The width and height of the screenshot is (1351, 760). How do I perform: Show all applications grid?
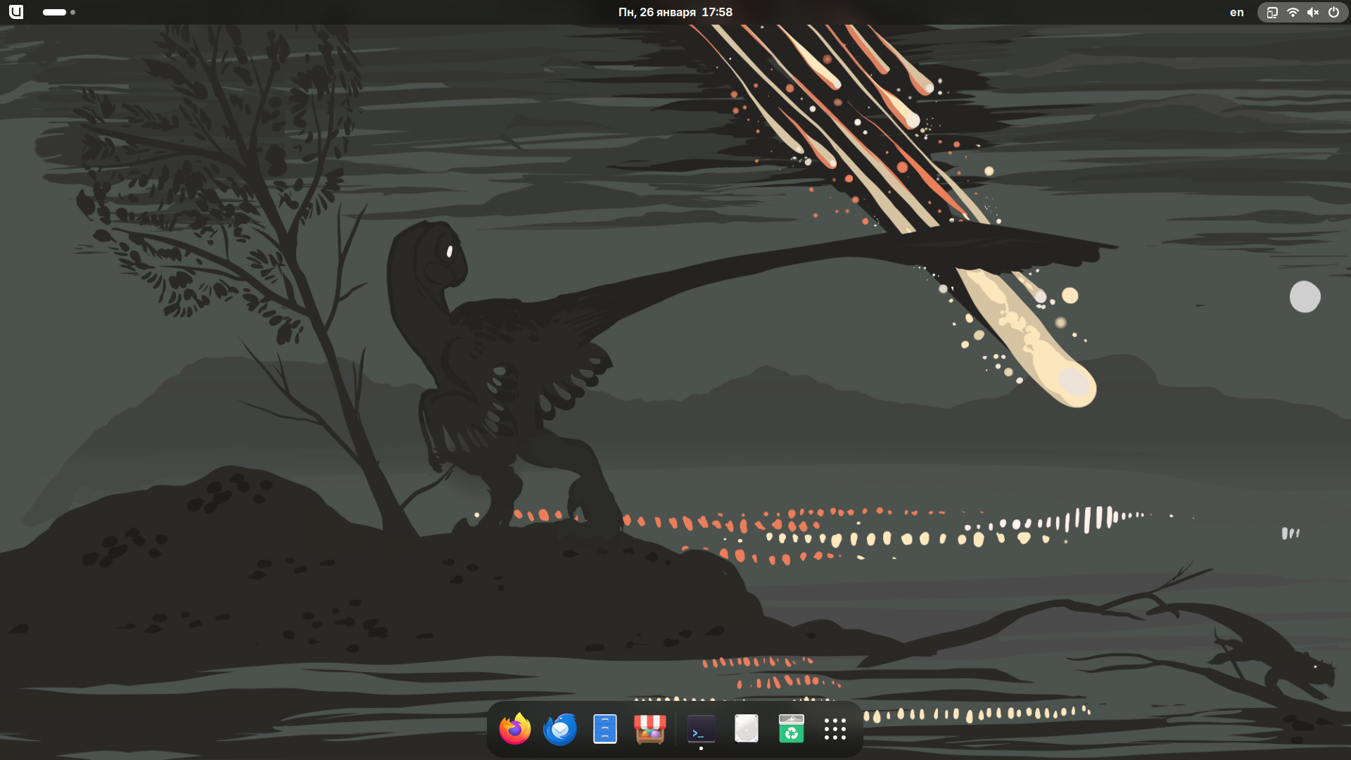pos(835,729)
